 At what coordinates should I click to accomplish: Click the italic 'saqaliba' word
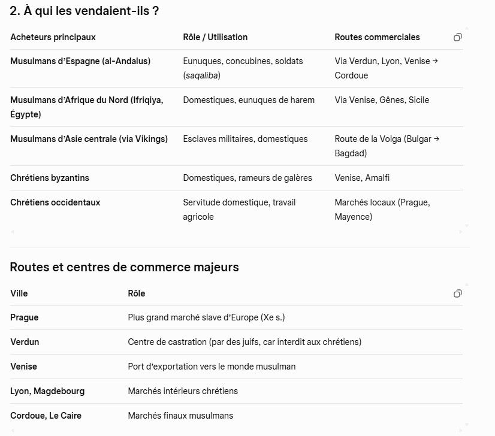[x=202, y=75]
